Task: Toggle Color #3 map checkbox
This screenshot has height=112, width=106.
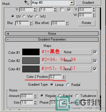Action: (95, 69)
